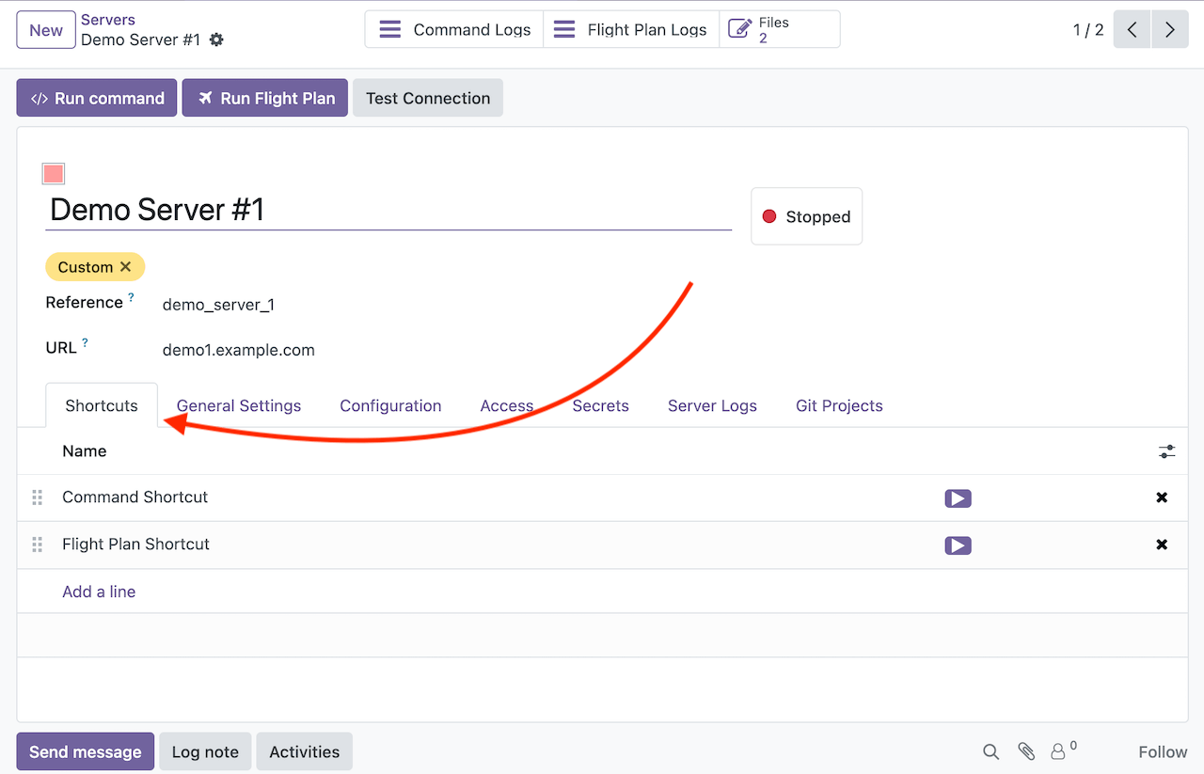This screenshot has height=774, width=1204.
Task: Click the Run command button
Action: [96, 98]
